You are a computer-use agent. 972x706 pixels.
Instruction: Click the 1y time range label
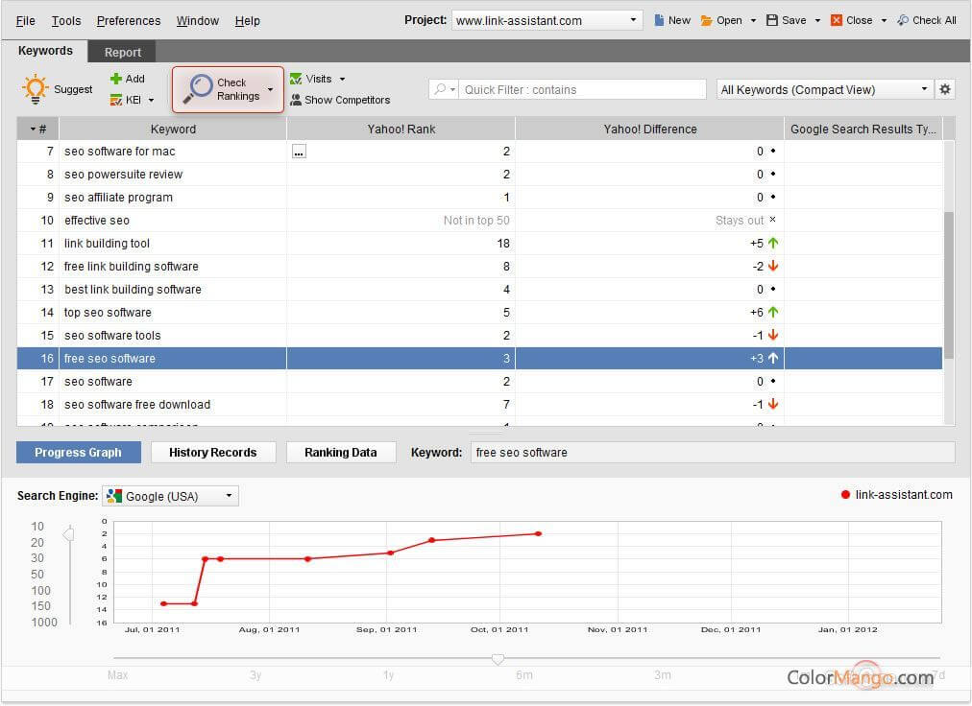click(389, 675)
